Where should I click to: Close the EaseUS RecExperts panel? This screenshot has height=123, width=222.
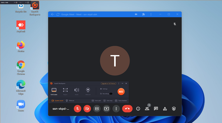pyautogui.click(x=126, y=83)
